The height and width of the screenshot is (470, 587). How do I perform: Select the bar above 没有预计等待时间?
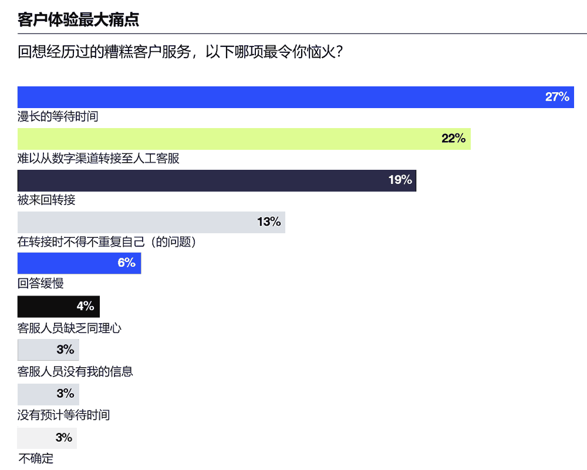click(48, 394)
